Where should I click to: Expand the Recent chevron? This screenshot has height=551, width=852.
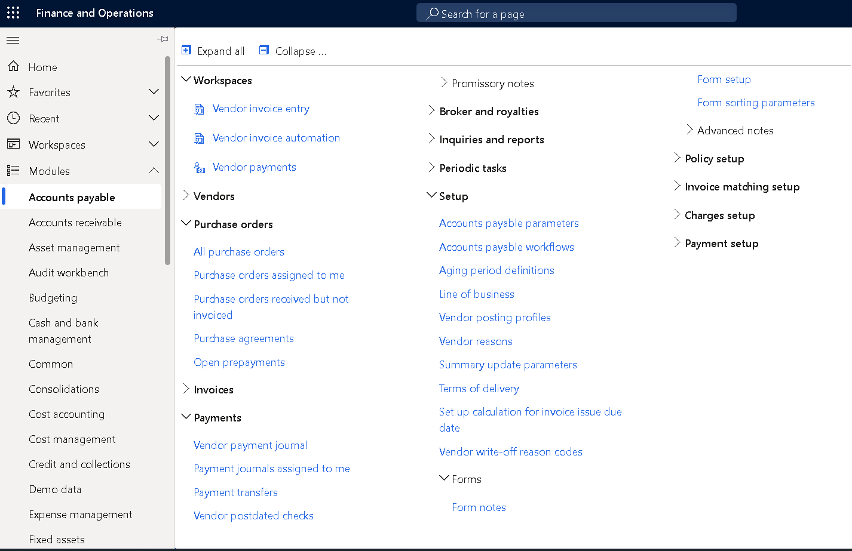point(154,118)
